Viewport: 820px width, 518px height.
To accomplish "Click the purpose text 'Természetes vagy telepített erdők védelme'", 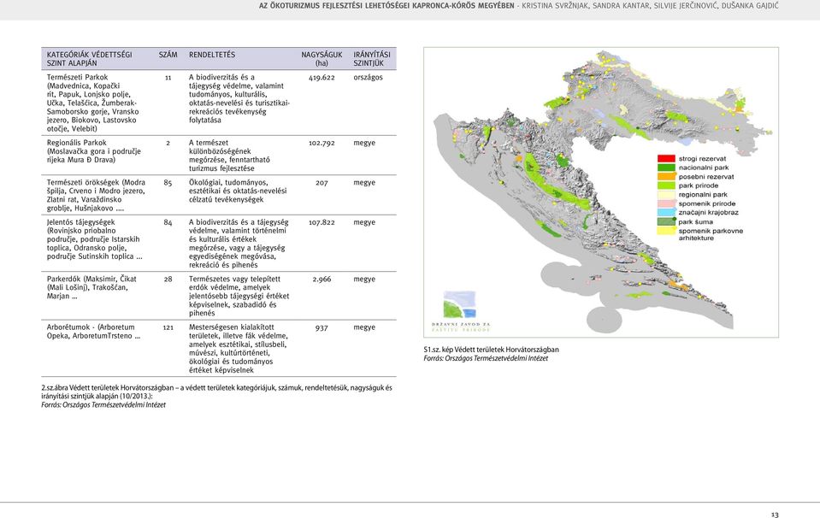I will [x=239, y=296].
